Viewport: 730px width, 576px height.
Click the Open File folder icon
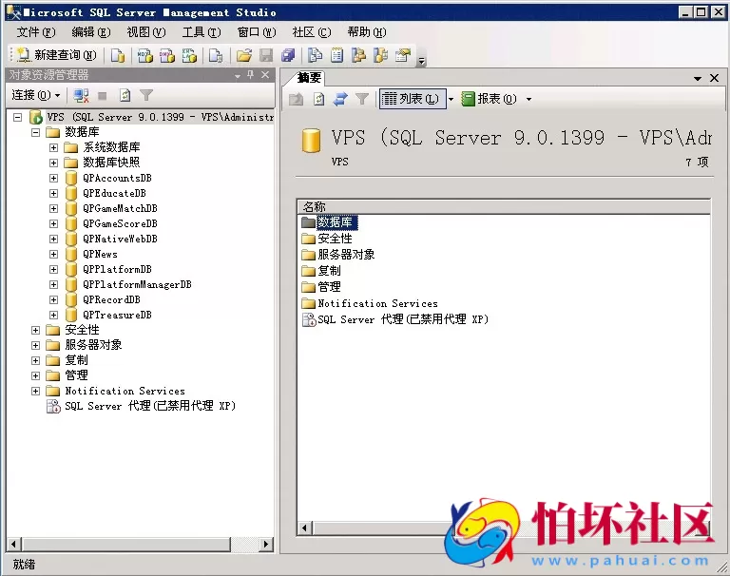244,56
